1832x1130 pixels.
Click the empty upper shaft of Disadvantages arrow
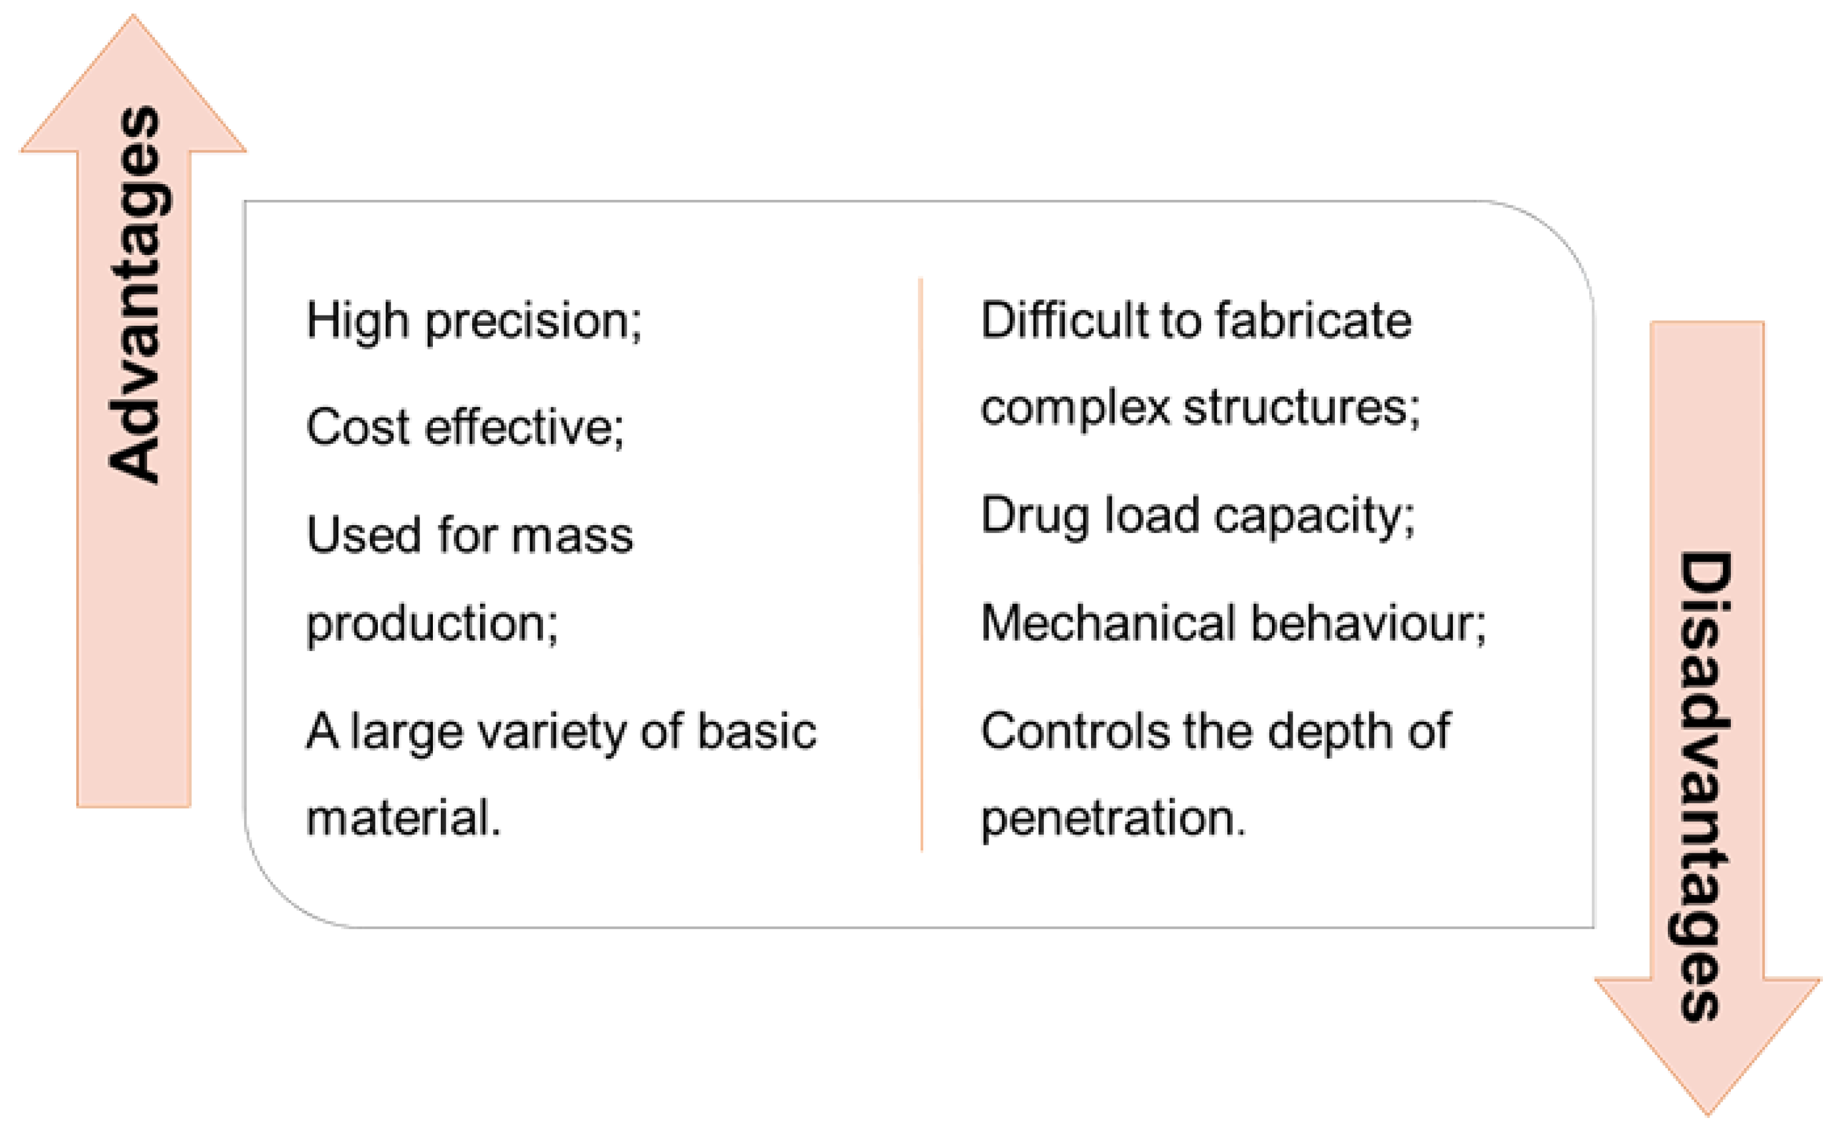[1707, 418]
